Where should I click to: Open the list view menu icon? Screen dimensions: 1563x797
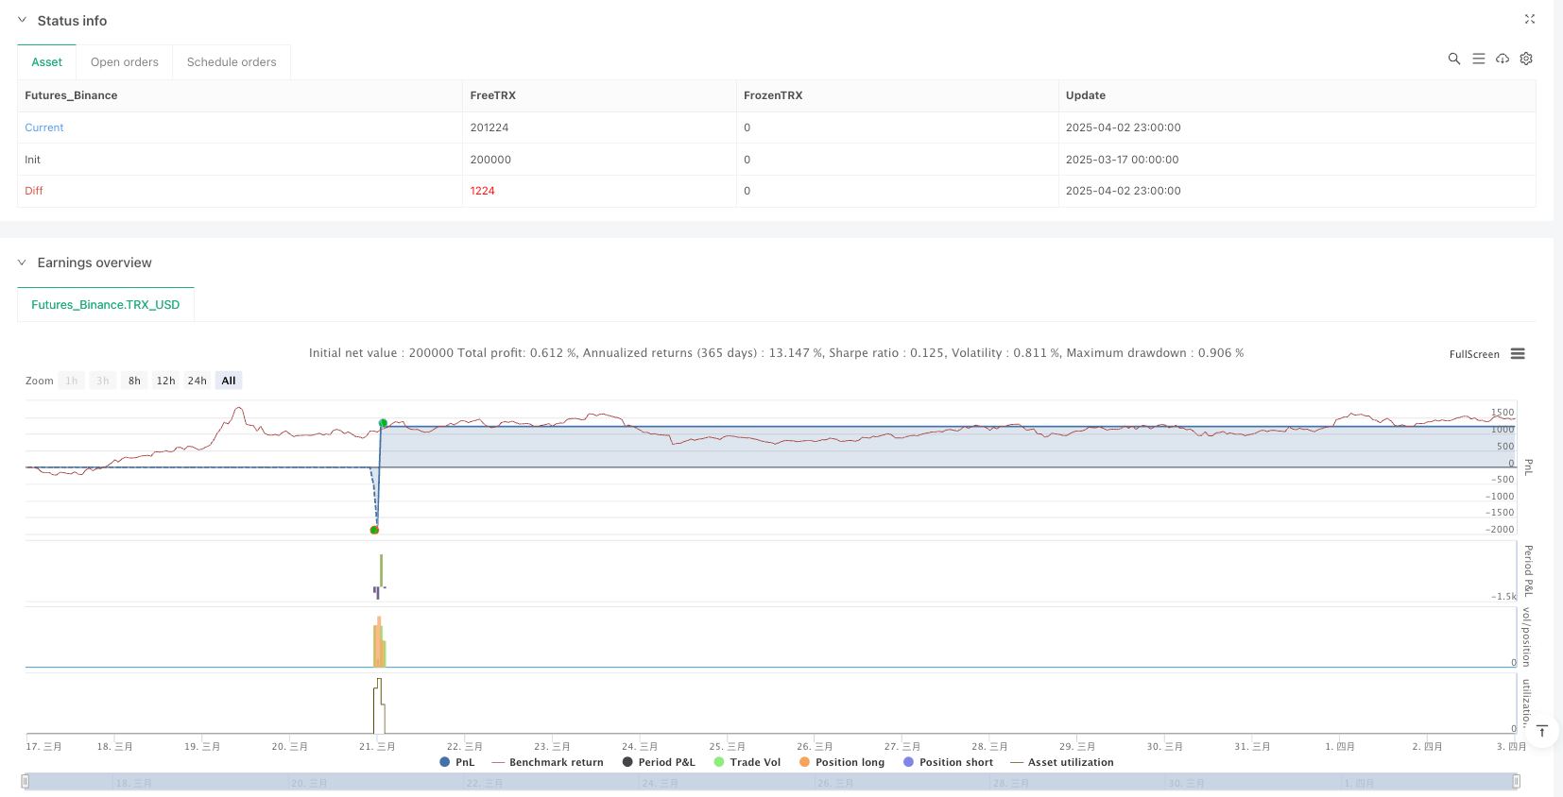point(1479,59)
